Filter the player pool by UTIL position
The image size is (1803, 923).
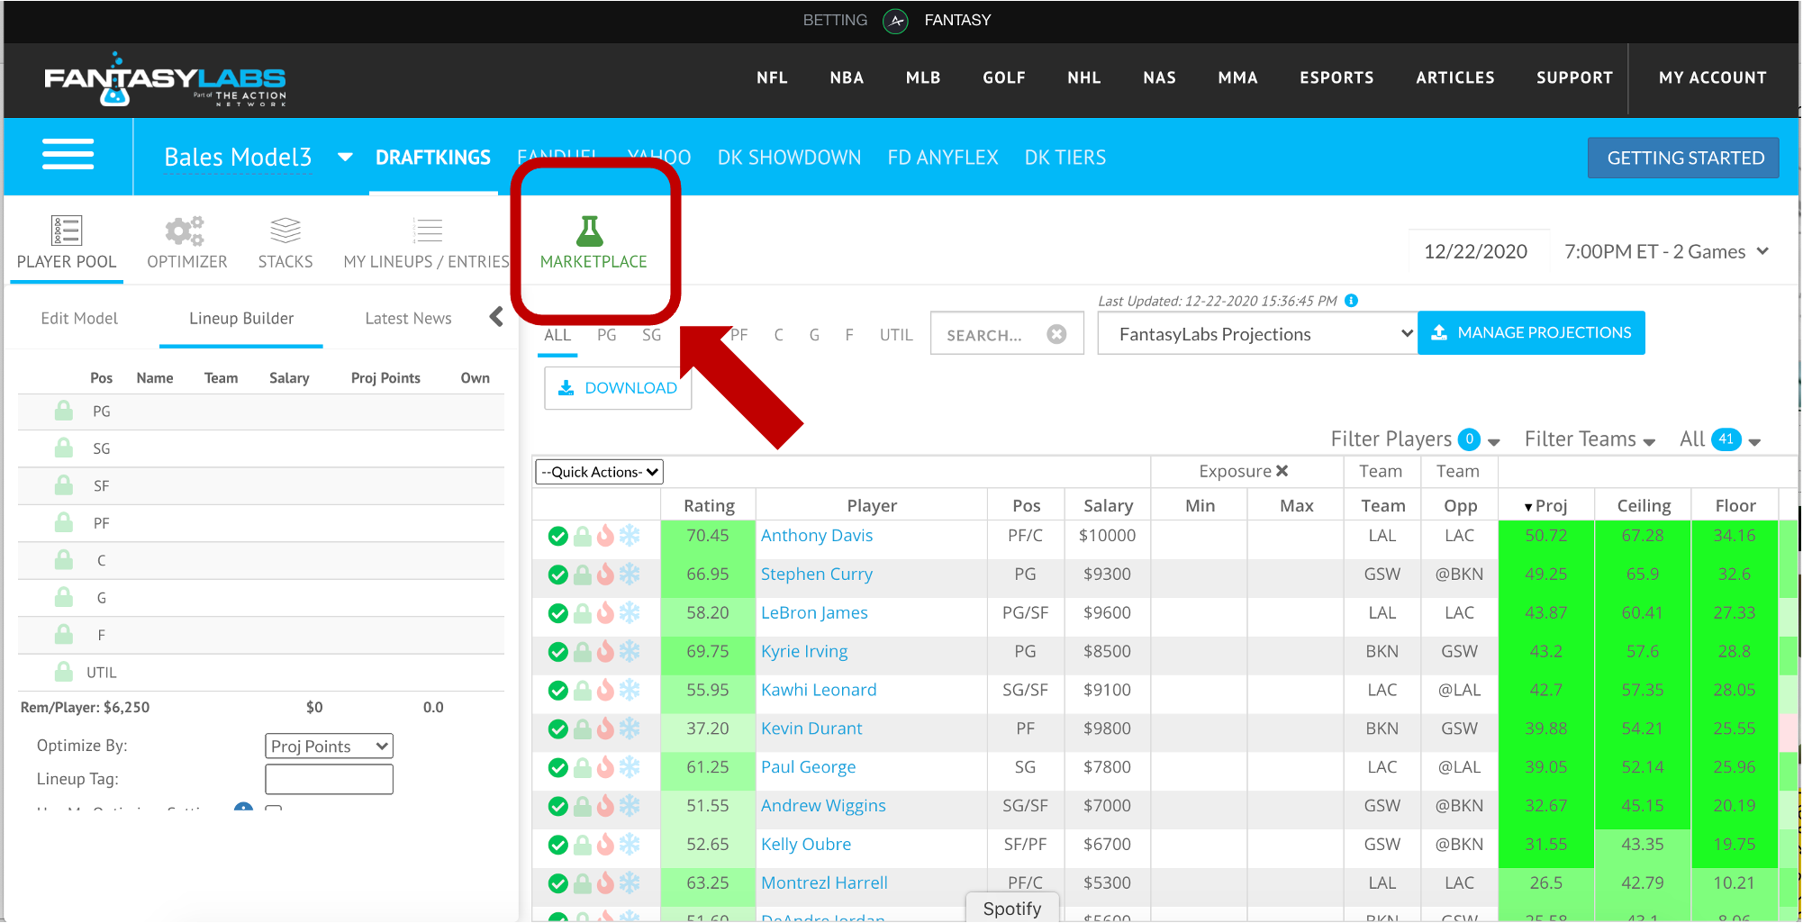pyautogui.click(x=896, y=335)
